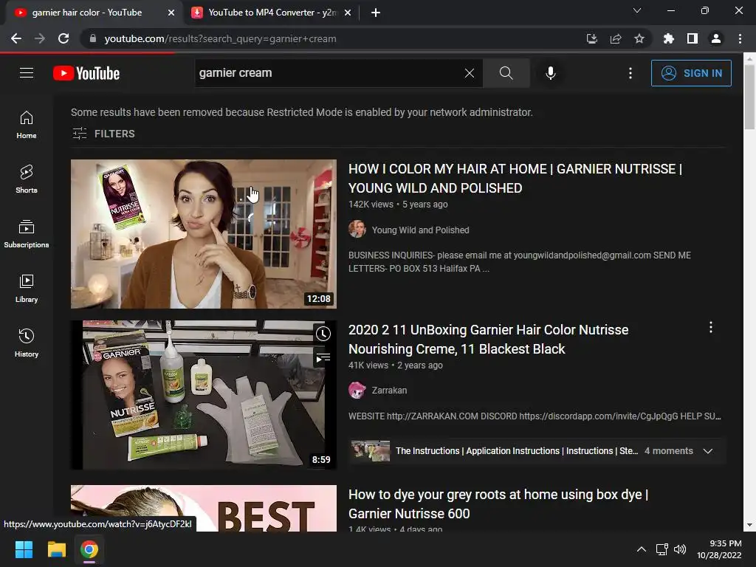
Task: Open a new browser tab with plus
Action: pos(376,13)
